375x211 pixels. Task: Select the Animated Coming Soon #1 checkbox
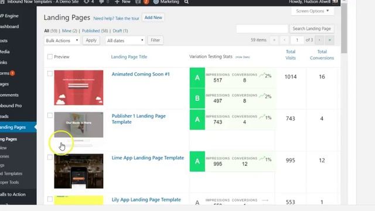pyautogui.click(x=50, y=73)
